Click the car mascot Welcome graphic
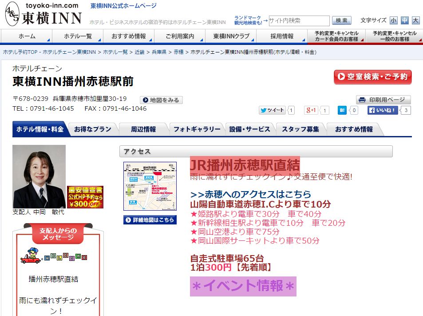Screen dimensions: 423x316 (x=54, y=255)
